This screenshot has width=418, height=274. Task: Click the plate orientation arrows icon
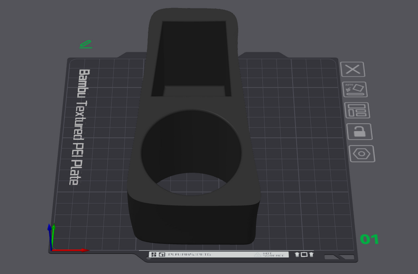point(304,254)
